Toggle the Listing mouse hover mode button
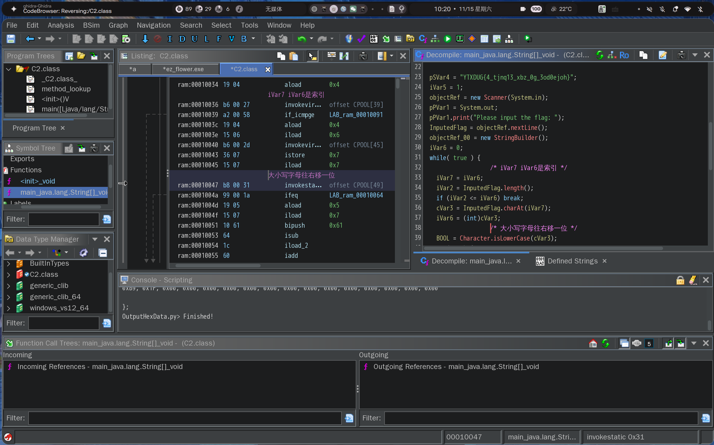This screenshot has width=714, height=445. 312,56
